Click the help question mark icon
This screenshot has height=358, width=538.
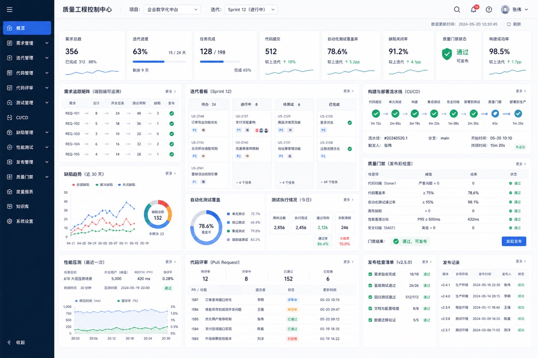[489, 9]
